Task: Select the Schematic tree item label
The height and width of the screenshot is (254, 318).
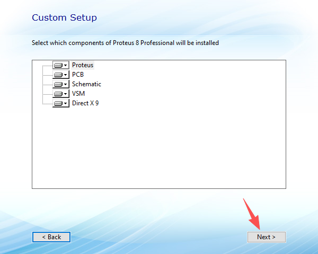Action: click(x=86, y=84)
